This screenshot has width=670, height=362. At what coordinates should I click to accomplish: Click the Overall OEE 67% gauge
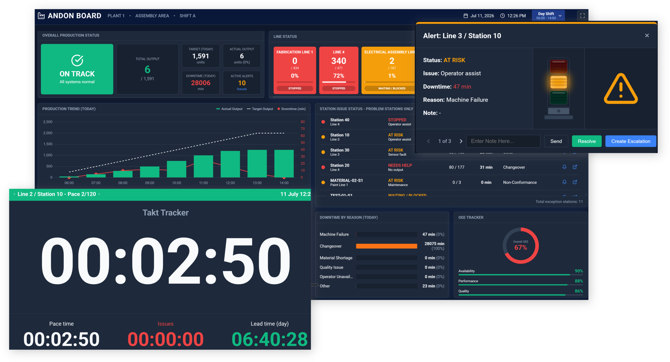point(520,245)
